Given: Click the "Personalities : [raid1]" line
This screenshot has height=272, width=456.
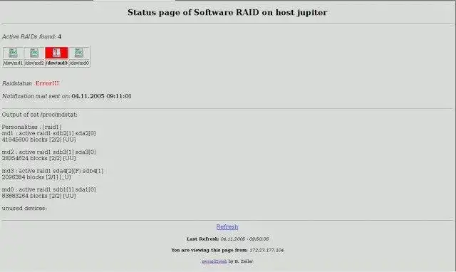Looking at the screenshot, I should click(x=31, y=127).
